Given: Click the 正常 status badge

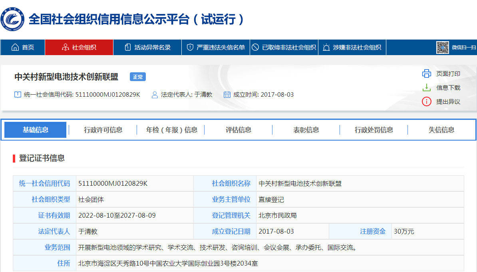Looking at the screenshot, I should [x=138, y=77].
